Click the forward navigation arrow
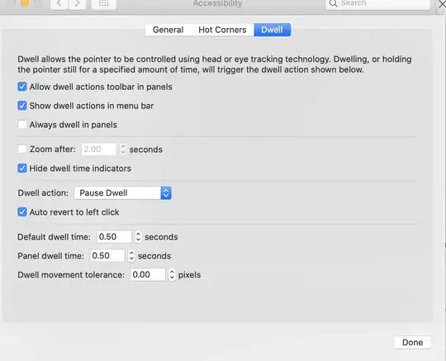The image size is (446, 361). pyautogui.click(x=77, y=4)
